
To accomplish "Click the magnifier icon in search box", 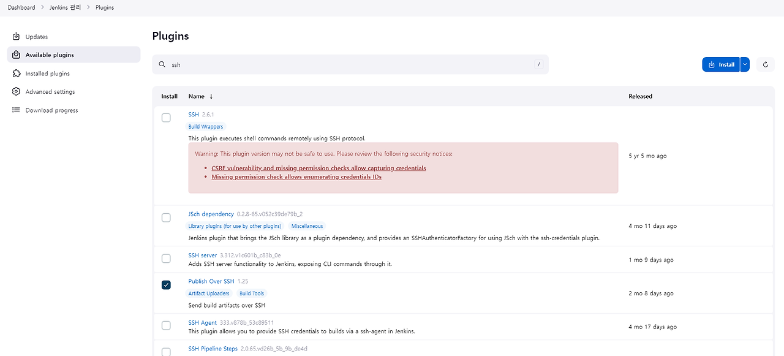I will 162,64.
